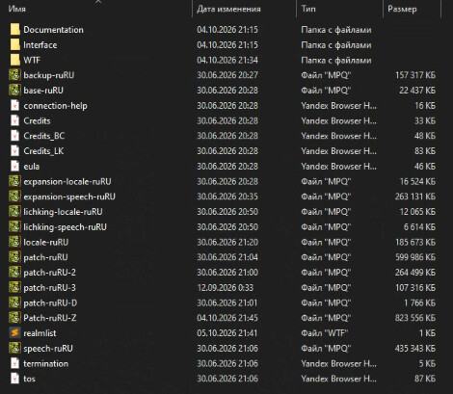Image resolution: width=453 pixels, height=394 pixels.
Task: Select the realmlist Sublime Text icon
Action: [14, 333]
